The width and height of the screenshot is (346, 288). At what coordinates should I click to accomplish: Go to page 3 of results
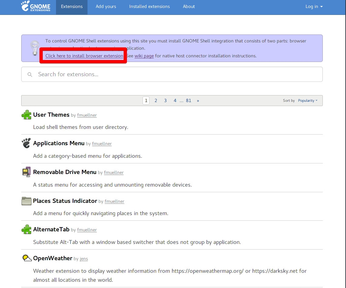click(165, 101)
